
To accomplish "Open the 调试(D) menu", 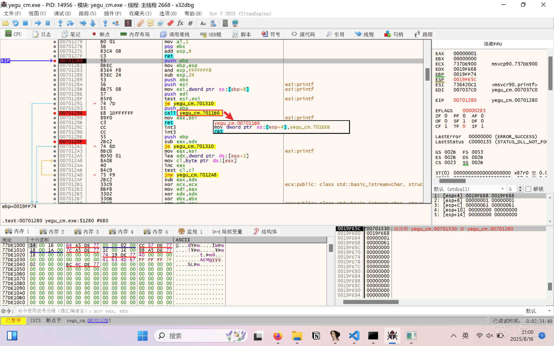I will point(62,14).
